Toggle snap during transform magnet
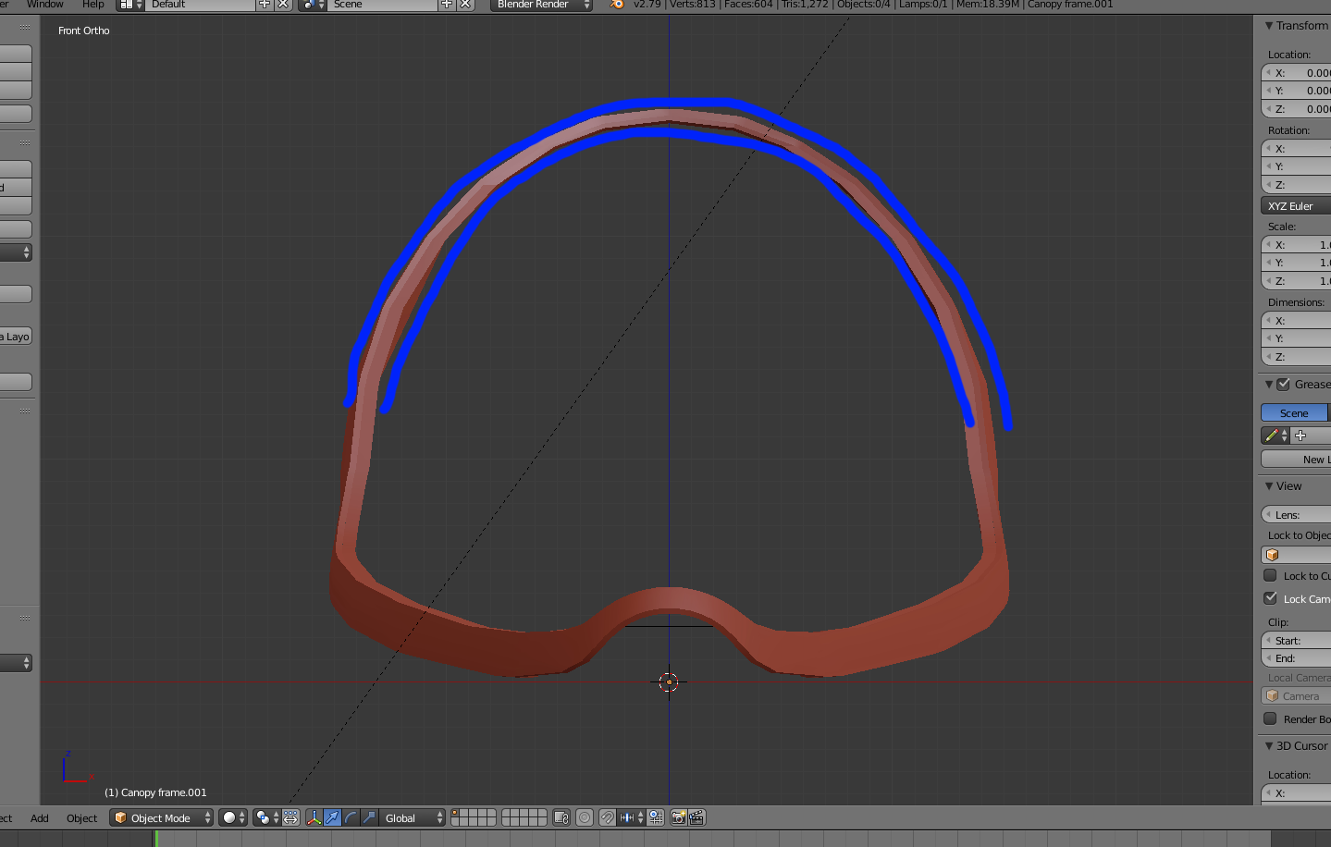This screenshot has width=1331, height=847. [x=607, y=817]
